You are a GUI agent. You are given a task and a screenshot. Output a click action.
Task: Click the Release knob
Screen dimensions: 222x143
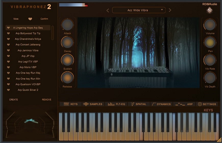67,78
